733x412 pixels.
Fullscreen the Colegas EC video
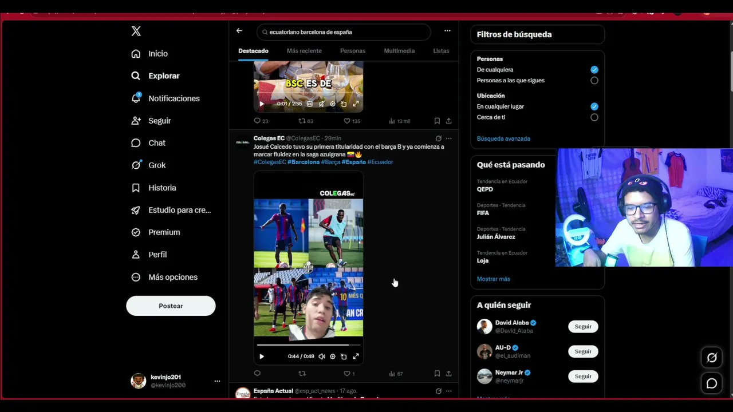(356, 356)
